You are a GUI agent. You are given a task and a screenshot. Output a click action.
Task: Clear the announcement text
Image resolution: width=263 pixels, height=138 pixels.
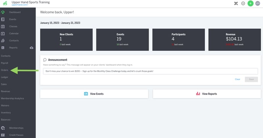coord(237,79)
